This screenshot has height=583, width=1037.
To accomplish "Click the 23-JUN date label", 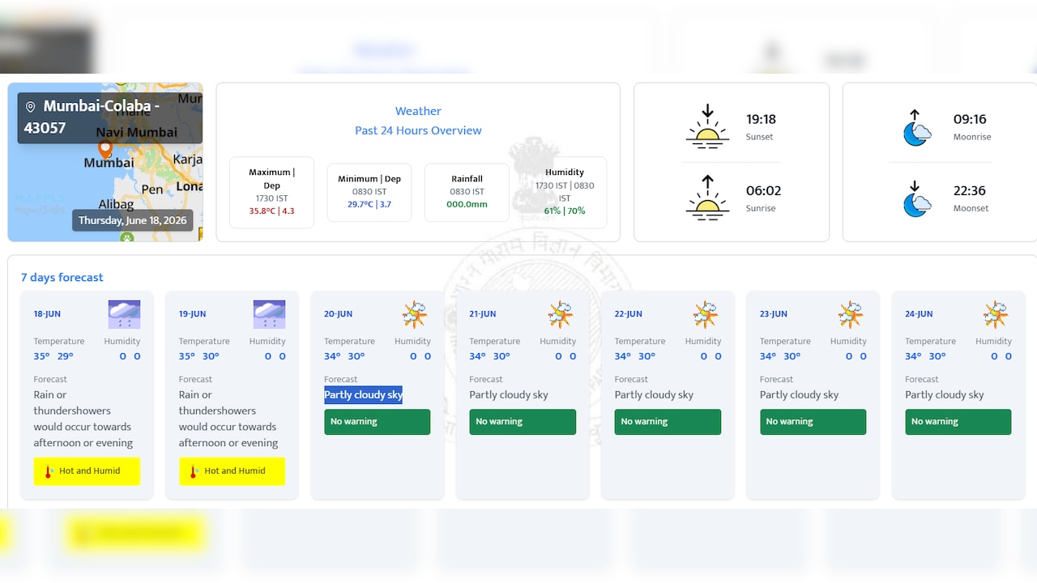I will pyautogui.click(x=774, y=314).
